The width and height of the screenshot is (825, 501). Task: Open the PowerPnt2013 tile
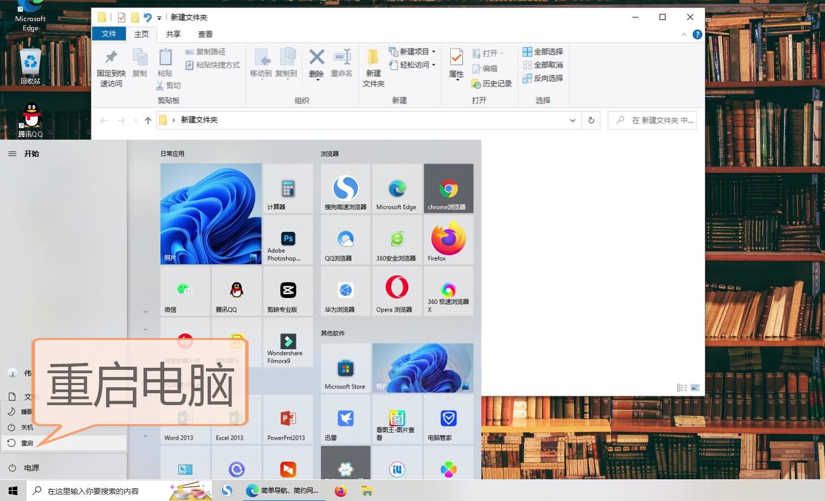288,419
